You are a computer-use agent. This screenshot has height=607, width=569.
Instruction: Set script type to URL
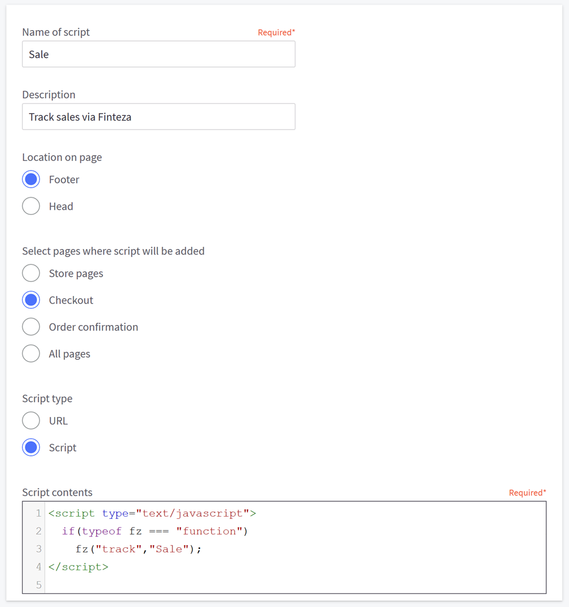(x=31, y=421)
